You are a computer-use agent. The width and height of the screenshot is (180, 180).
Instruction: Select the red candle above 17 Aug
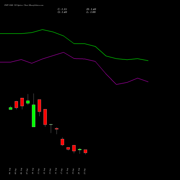[x=62, y=142]
